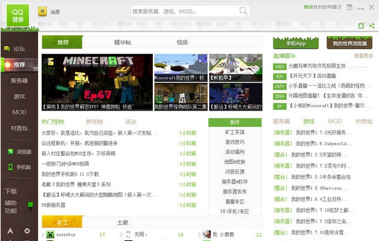Click the green share icon at top right
Viewport: 379px width, 241px height.
(x=372, y=26)
